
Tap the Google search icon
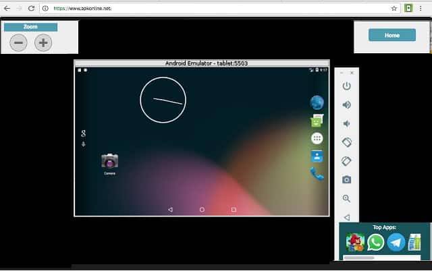[x=84, y=133]
